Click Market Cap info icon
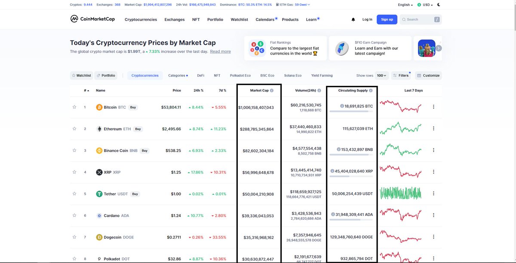 pyautogui.click(x=272, y=91)
